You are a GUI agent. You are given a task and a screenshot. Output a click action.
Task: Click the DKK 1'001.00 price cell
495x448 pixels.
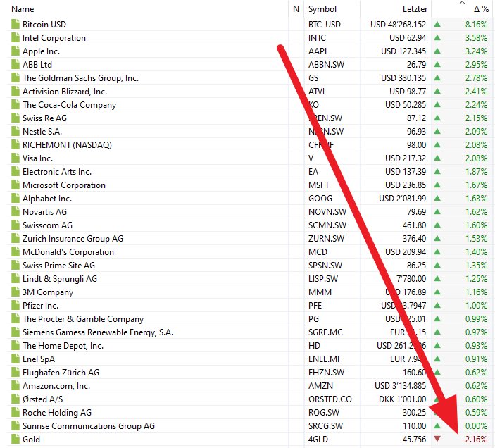pyautogui.click(x=403, y=399)
